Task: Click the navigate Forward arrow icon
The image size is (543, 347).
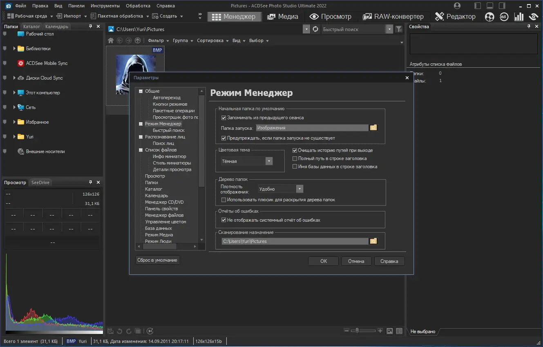Action: pos(129,40)
